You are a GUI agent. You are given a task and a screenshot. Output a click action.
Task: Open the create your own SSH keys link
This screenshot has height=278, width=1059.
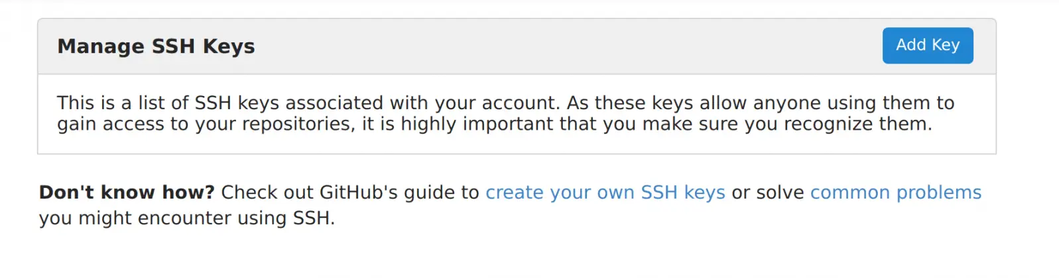tap(605, 193)
